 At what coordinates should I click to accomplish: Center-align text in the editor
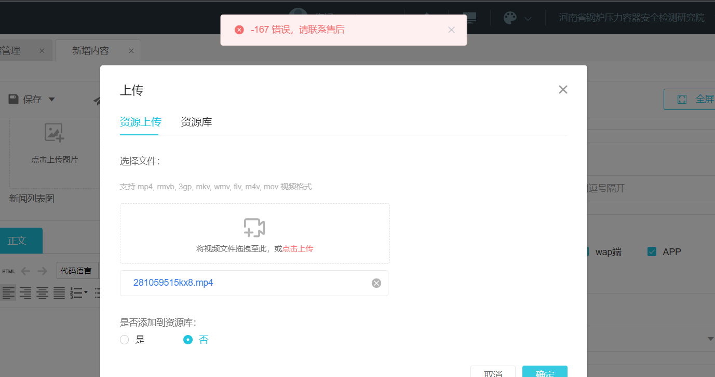pos(43,293)
